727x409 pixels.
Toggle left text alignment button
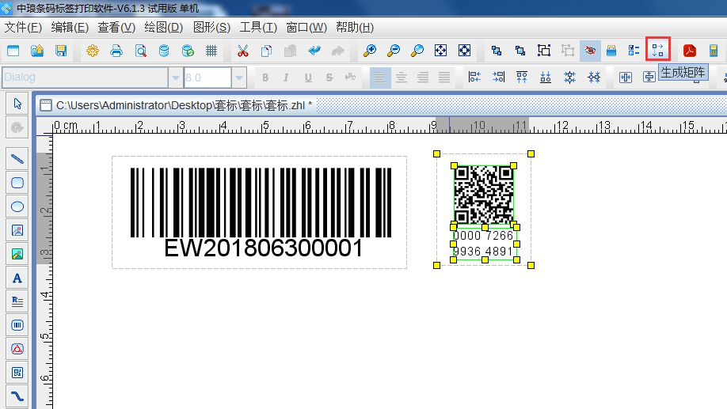coord(380,77)
